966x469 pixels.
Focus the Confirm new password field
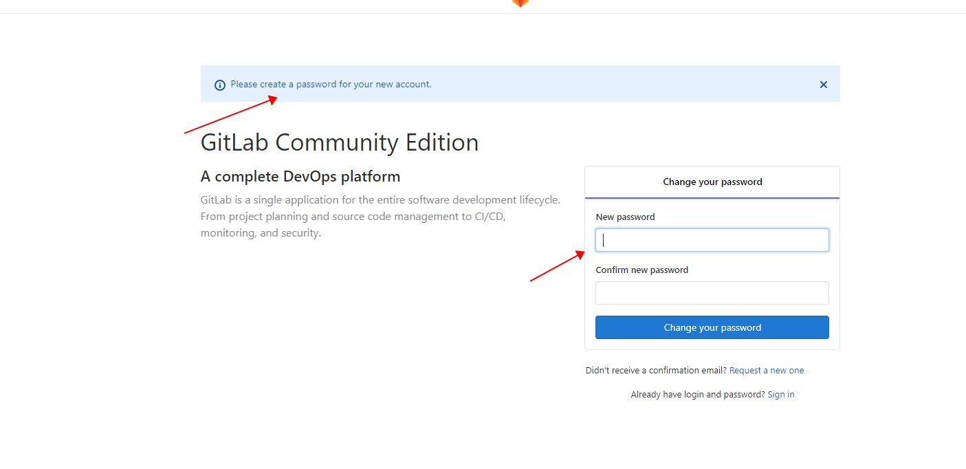point(712,293)
